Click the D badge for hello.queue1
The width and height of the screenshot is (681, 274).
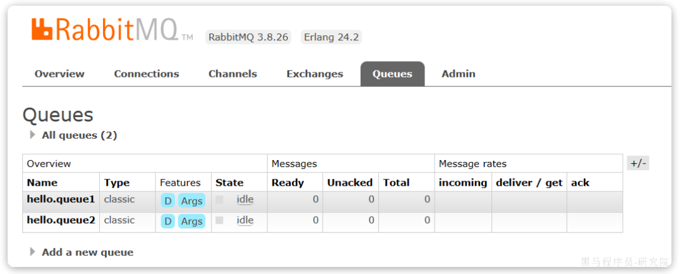tap(167, 200)
